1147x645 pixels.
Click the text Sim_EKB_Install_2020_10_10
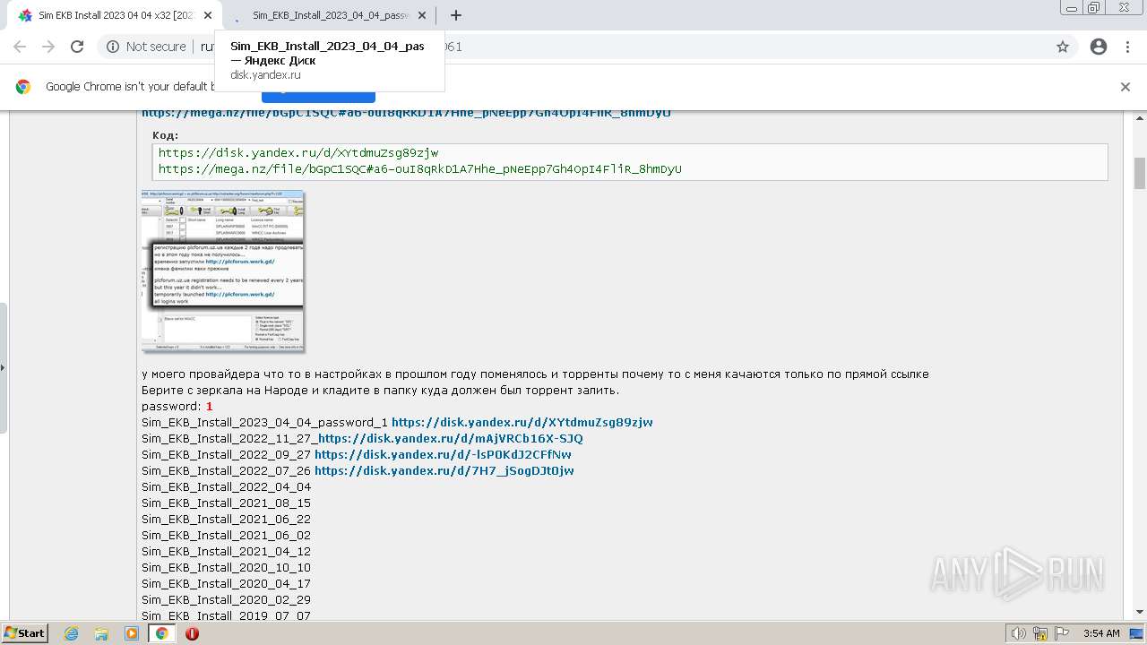(226, 568)
